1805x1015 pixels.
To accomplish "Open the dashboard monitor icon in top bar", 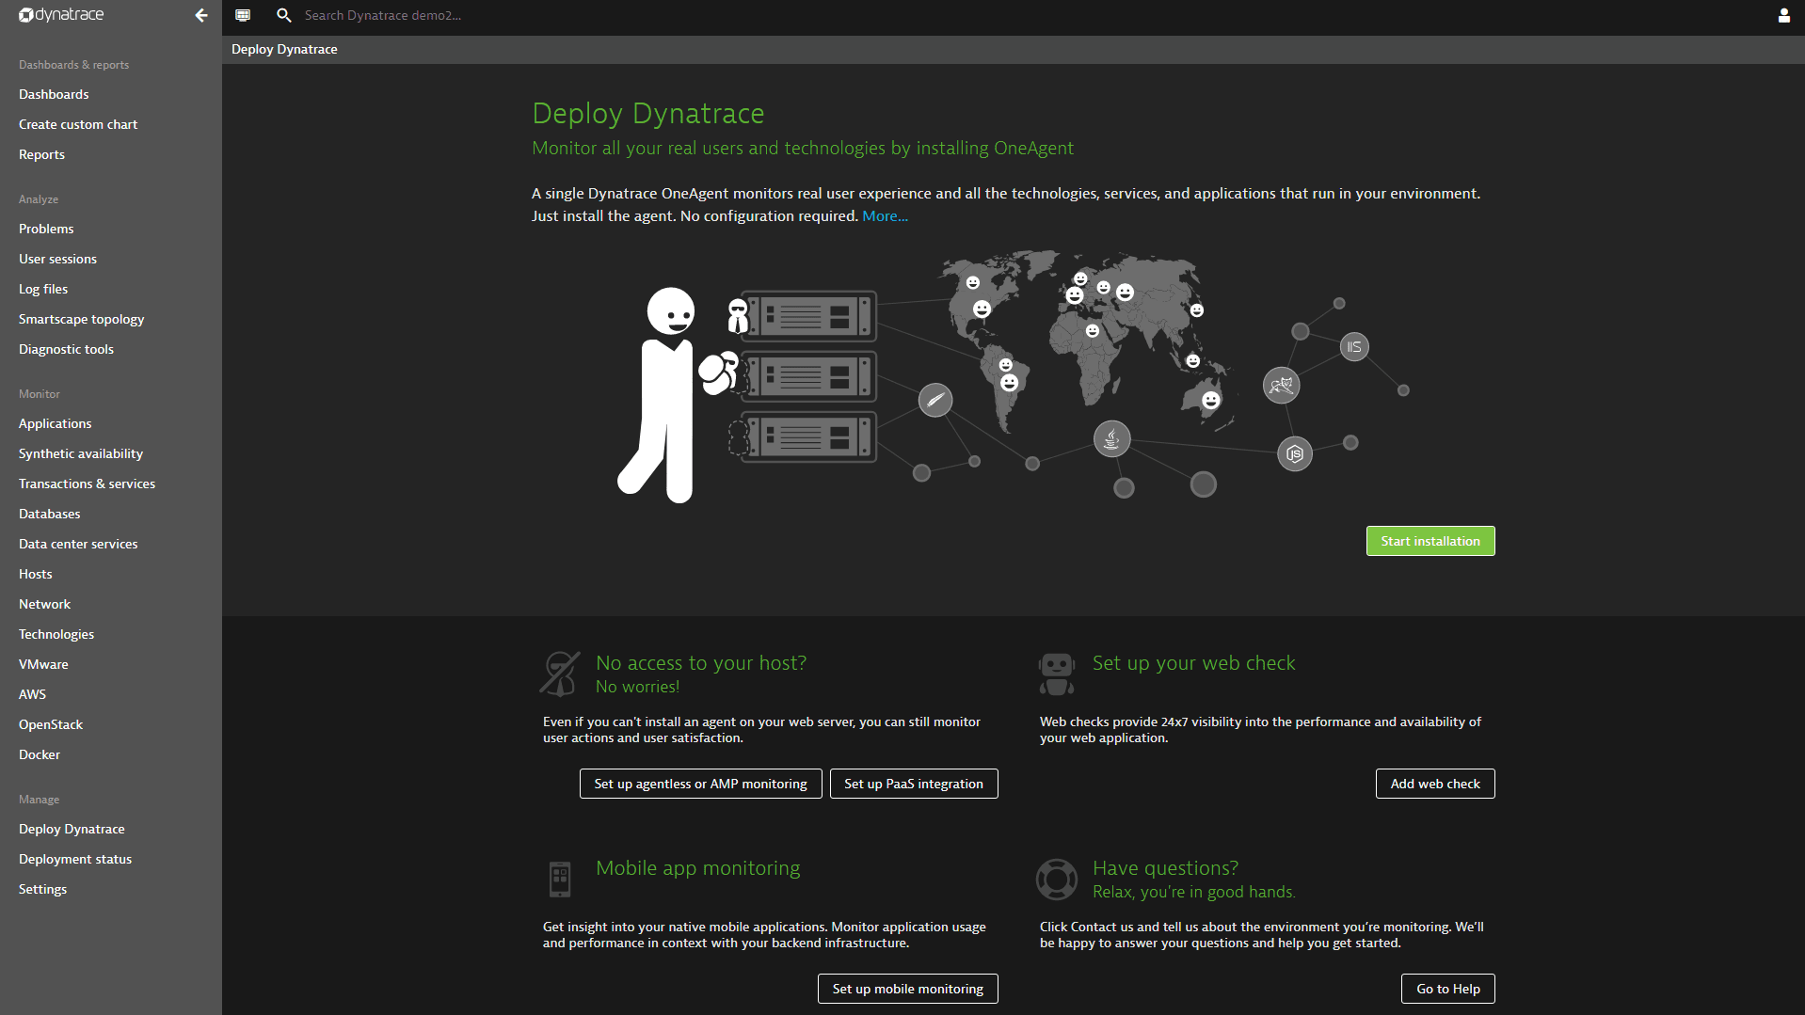I will [x=243, y=15].
